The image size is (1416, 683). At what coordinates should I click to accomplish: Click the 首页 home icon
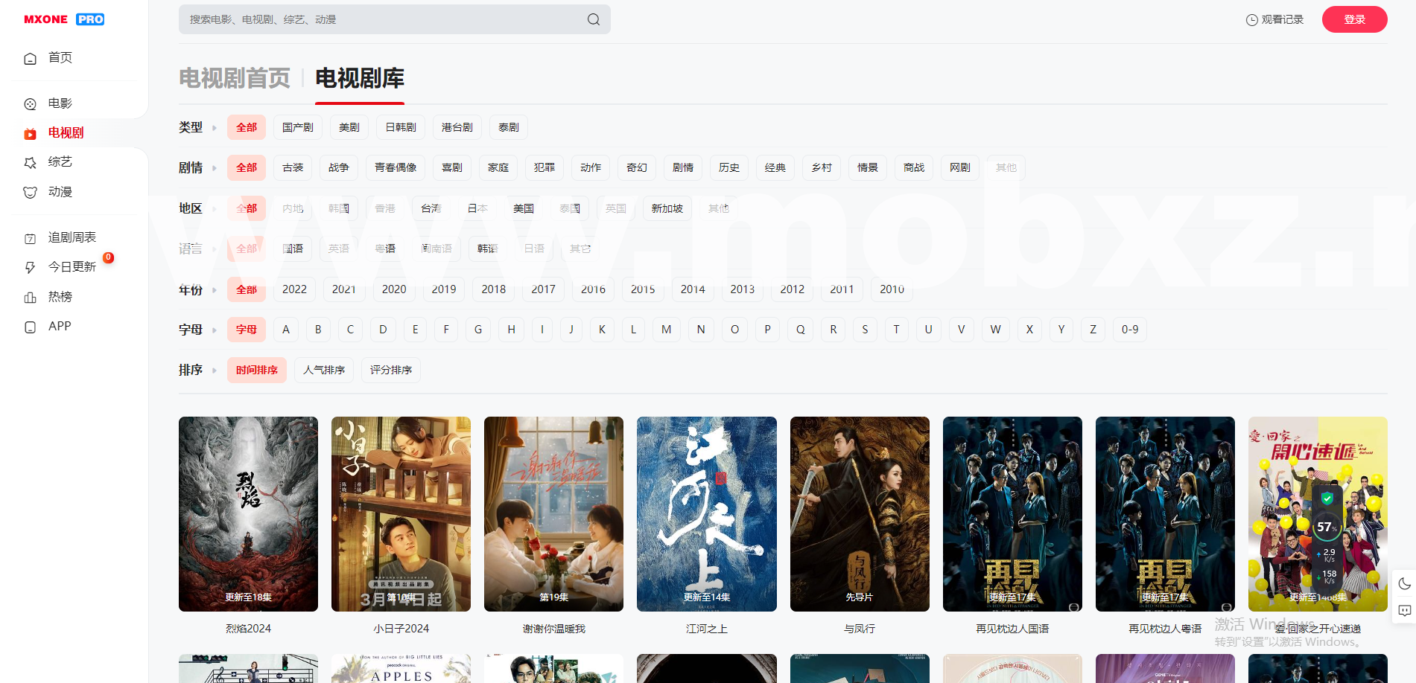[x=30, y=58]
